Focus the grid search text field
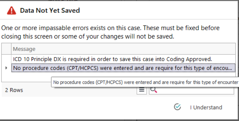The height and width of the screenshot is (121, 239). [191, 90]
